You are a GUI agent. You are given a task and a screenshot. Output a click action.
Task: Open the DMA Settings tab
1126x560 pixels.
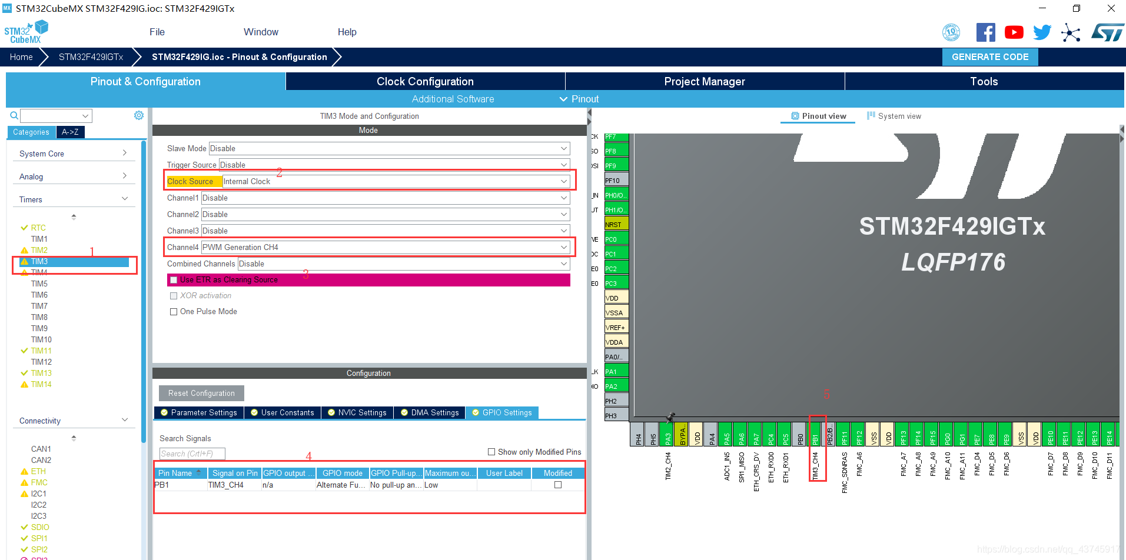click(430, 412)
